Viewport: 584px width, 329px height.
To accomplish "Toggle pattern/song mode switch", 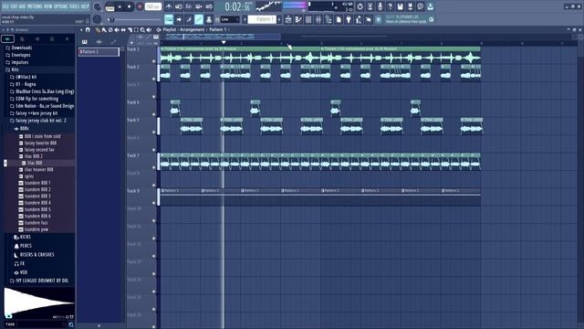I will click(x=109, y=7).
